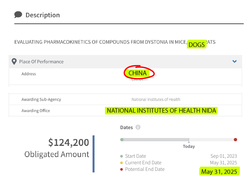Click the Sep 01, 2023 date
Image resolution: width=247 pixels, height=184 pixels.
(224, 156)
